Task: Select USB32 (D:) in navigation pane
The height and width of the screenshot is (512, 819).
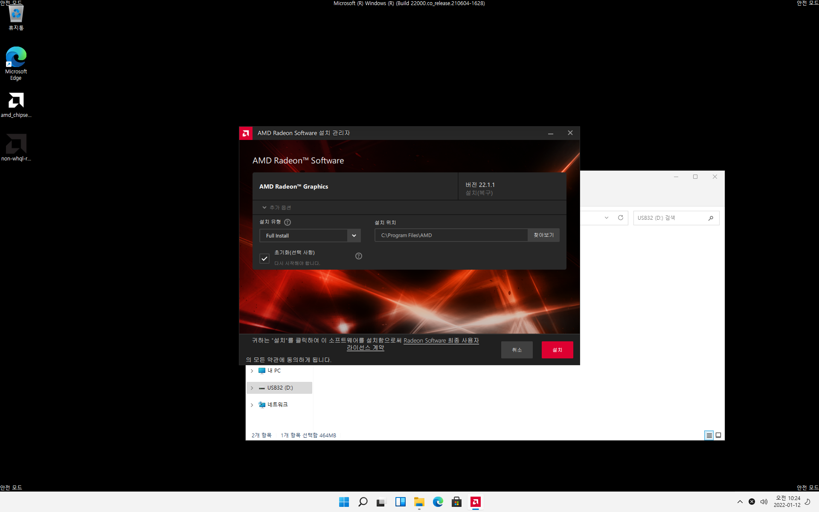Action: pyautogui.click(x=280, y=388)
